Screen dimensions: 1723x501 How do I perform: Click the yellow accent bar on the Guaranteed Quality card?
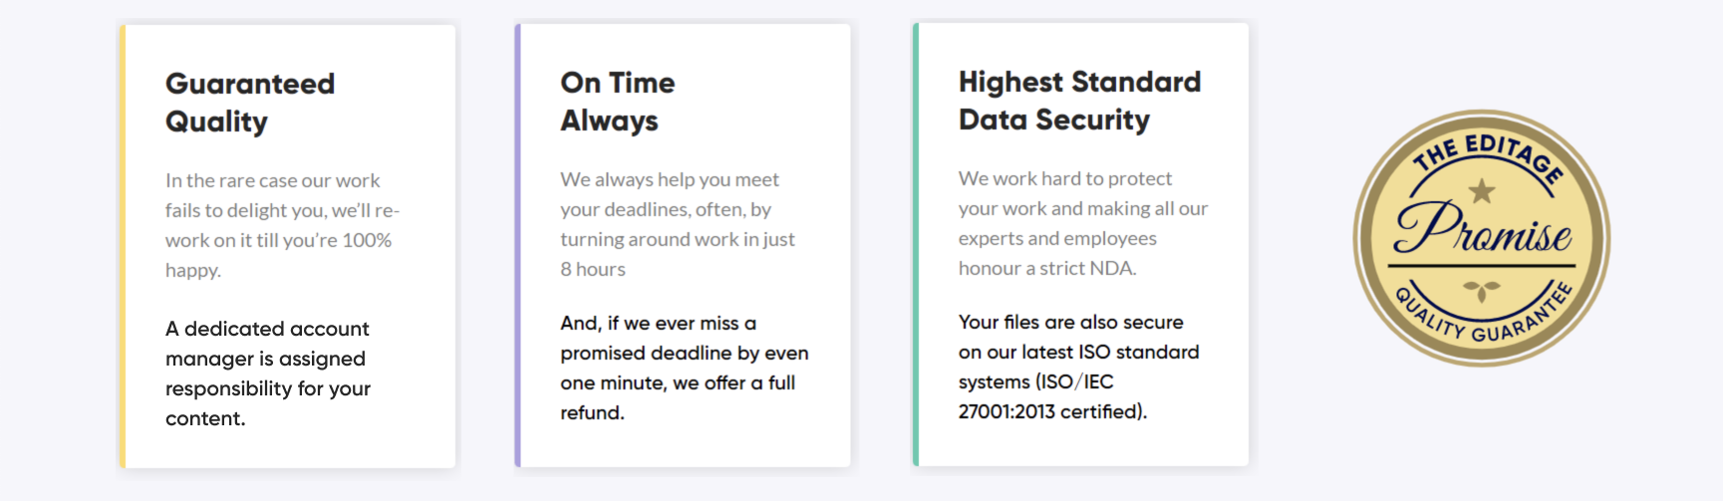coord(123,246)
